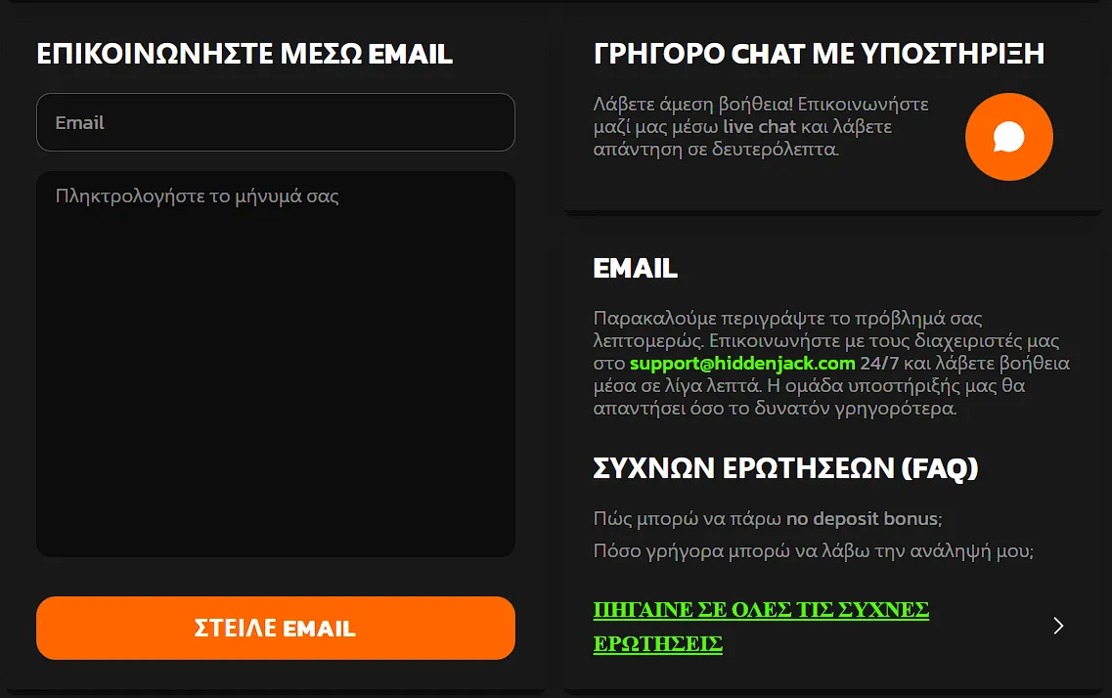The width and height of the screenshot is (1112, 698).
Task: Focus the Email input field
Action: pos(275,122)
